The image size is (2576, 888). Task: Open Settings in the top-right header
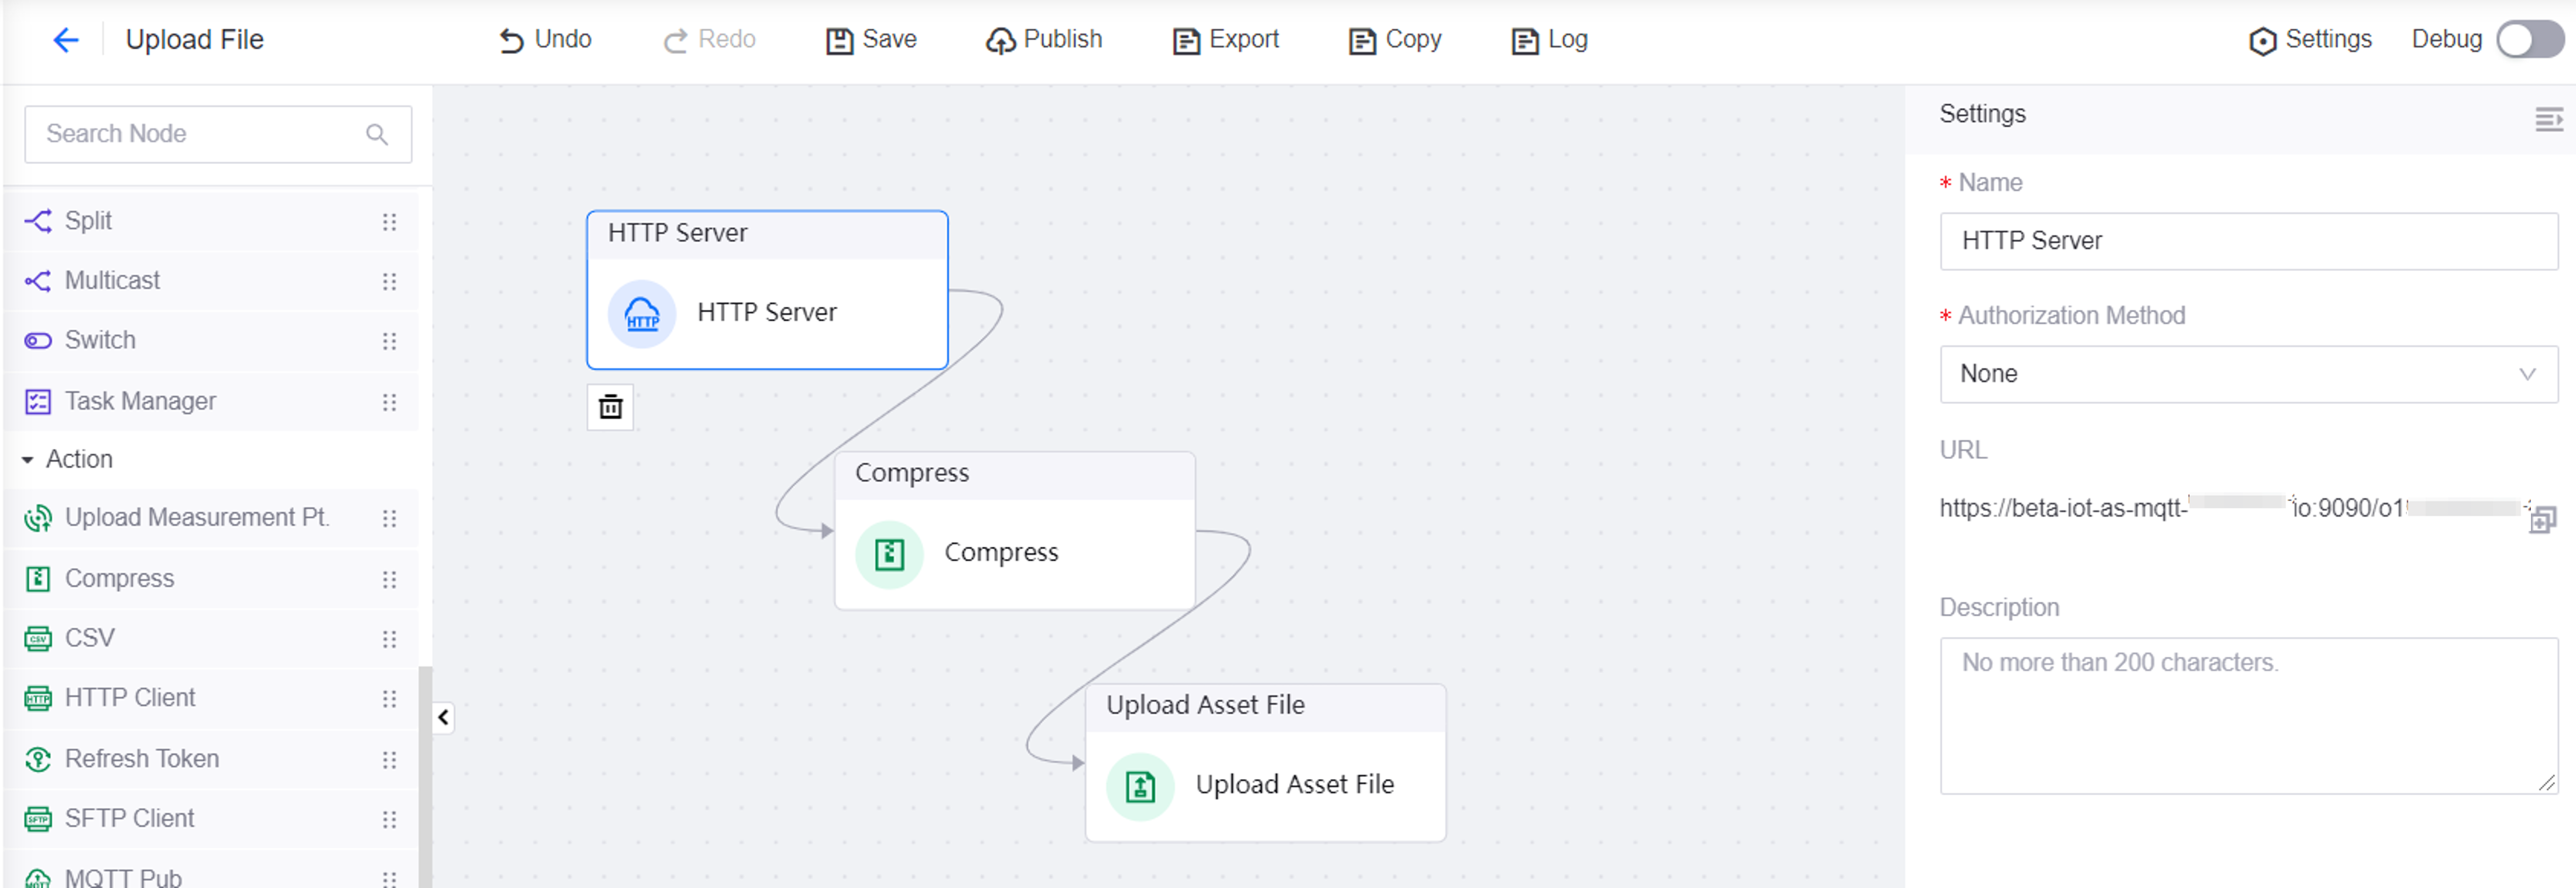pos(2310,40)
